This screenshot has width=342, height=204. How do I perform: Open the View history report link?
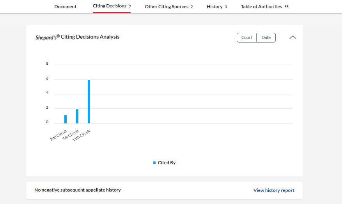[274, 190]
